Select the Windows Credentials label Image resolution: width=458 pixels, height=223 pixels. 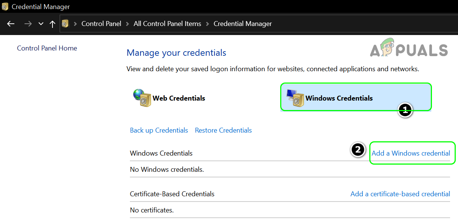click(x=339, y=98)
